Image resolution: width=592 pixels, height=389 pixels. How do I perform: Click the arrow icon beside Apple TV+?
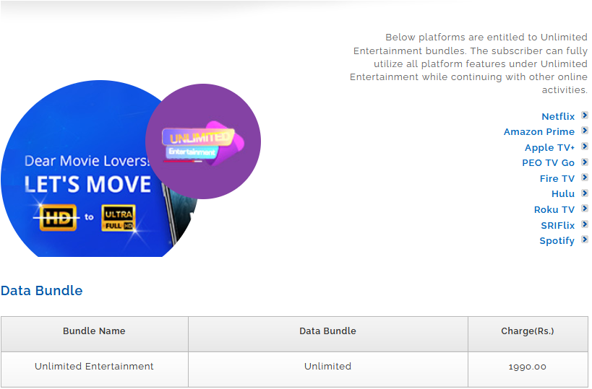[x=585, y=147]
